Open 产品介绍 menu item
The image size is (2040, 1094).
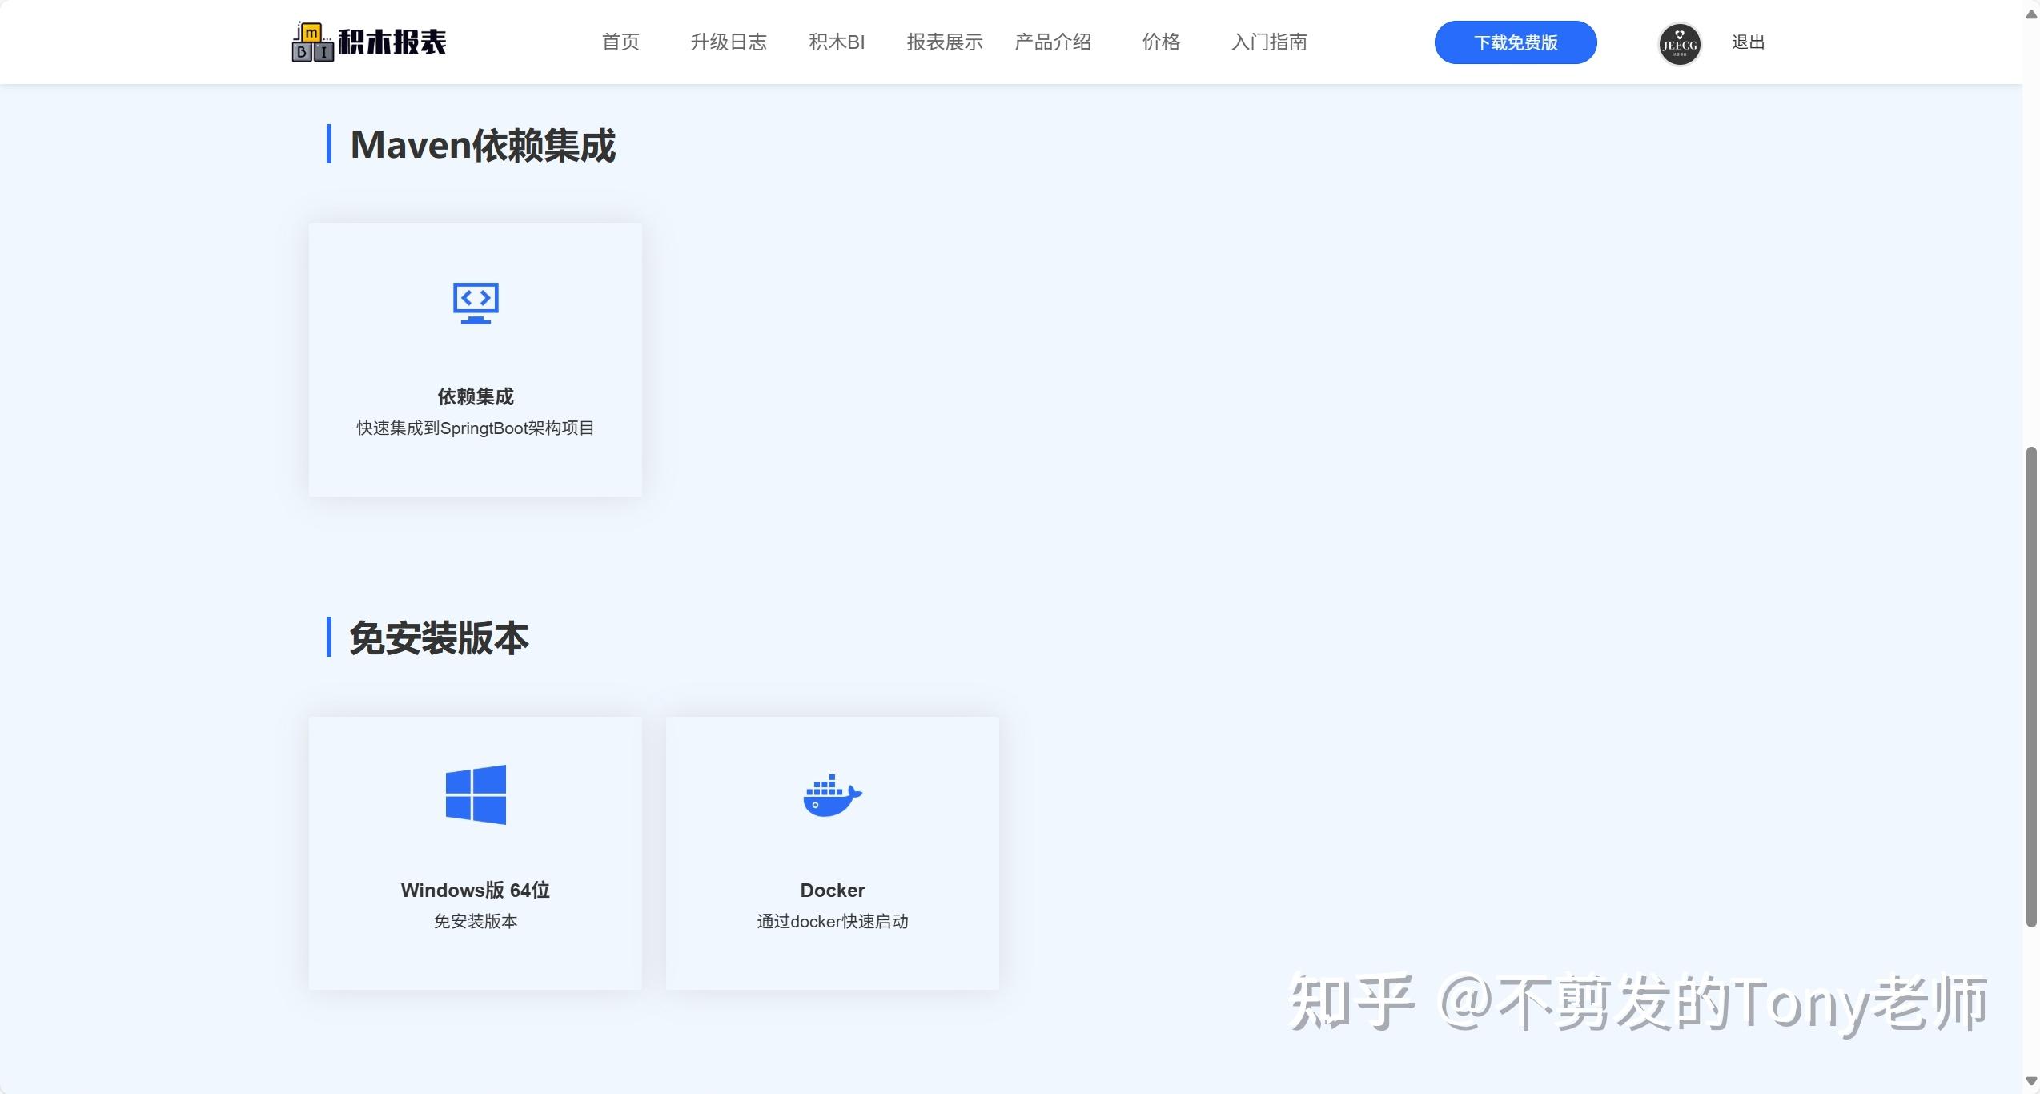point(1053,42)
